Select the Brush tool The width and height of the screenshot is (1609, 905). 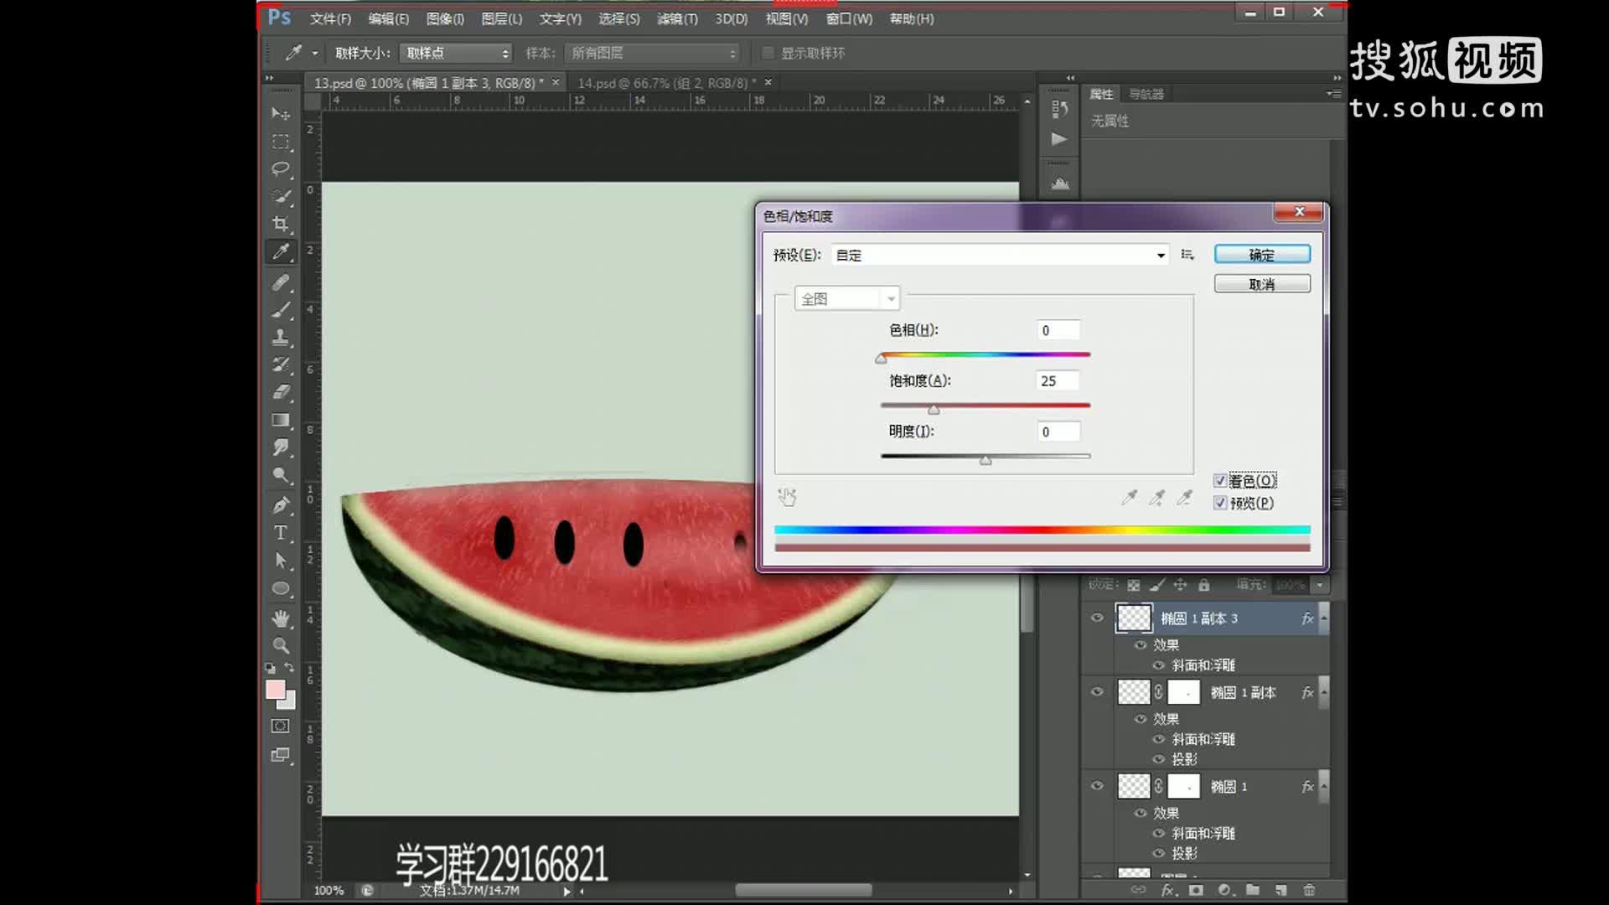[281, 310]
